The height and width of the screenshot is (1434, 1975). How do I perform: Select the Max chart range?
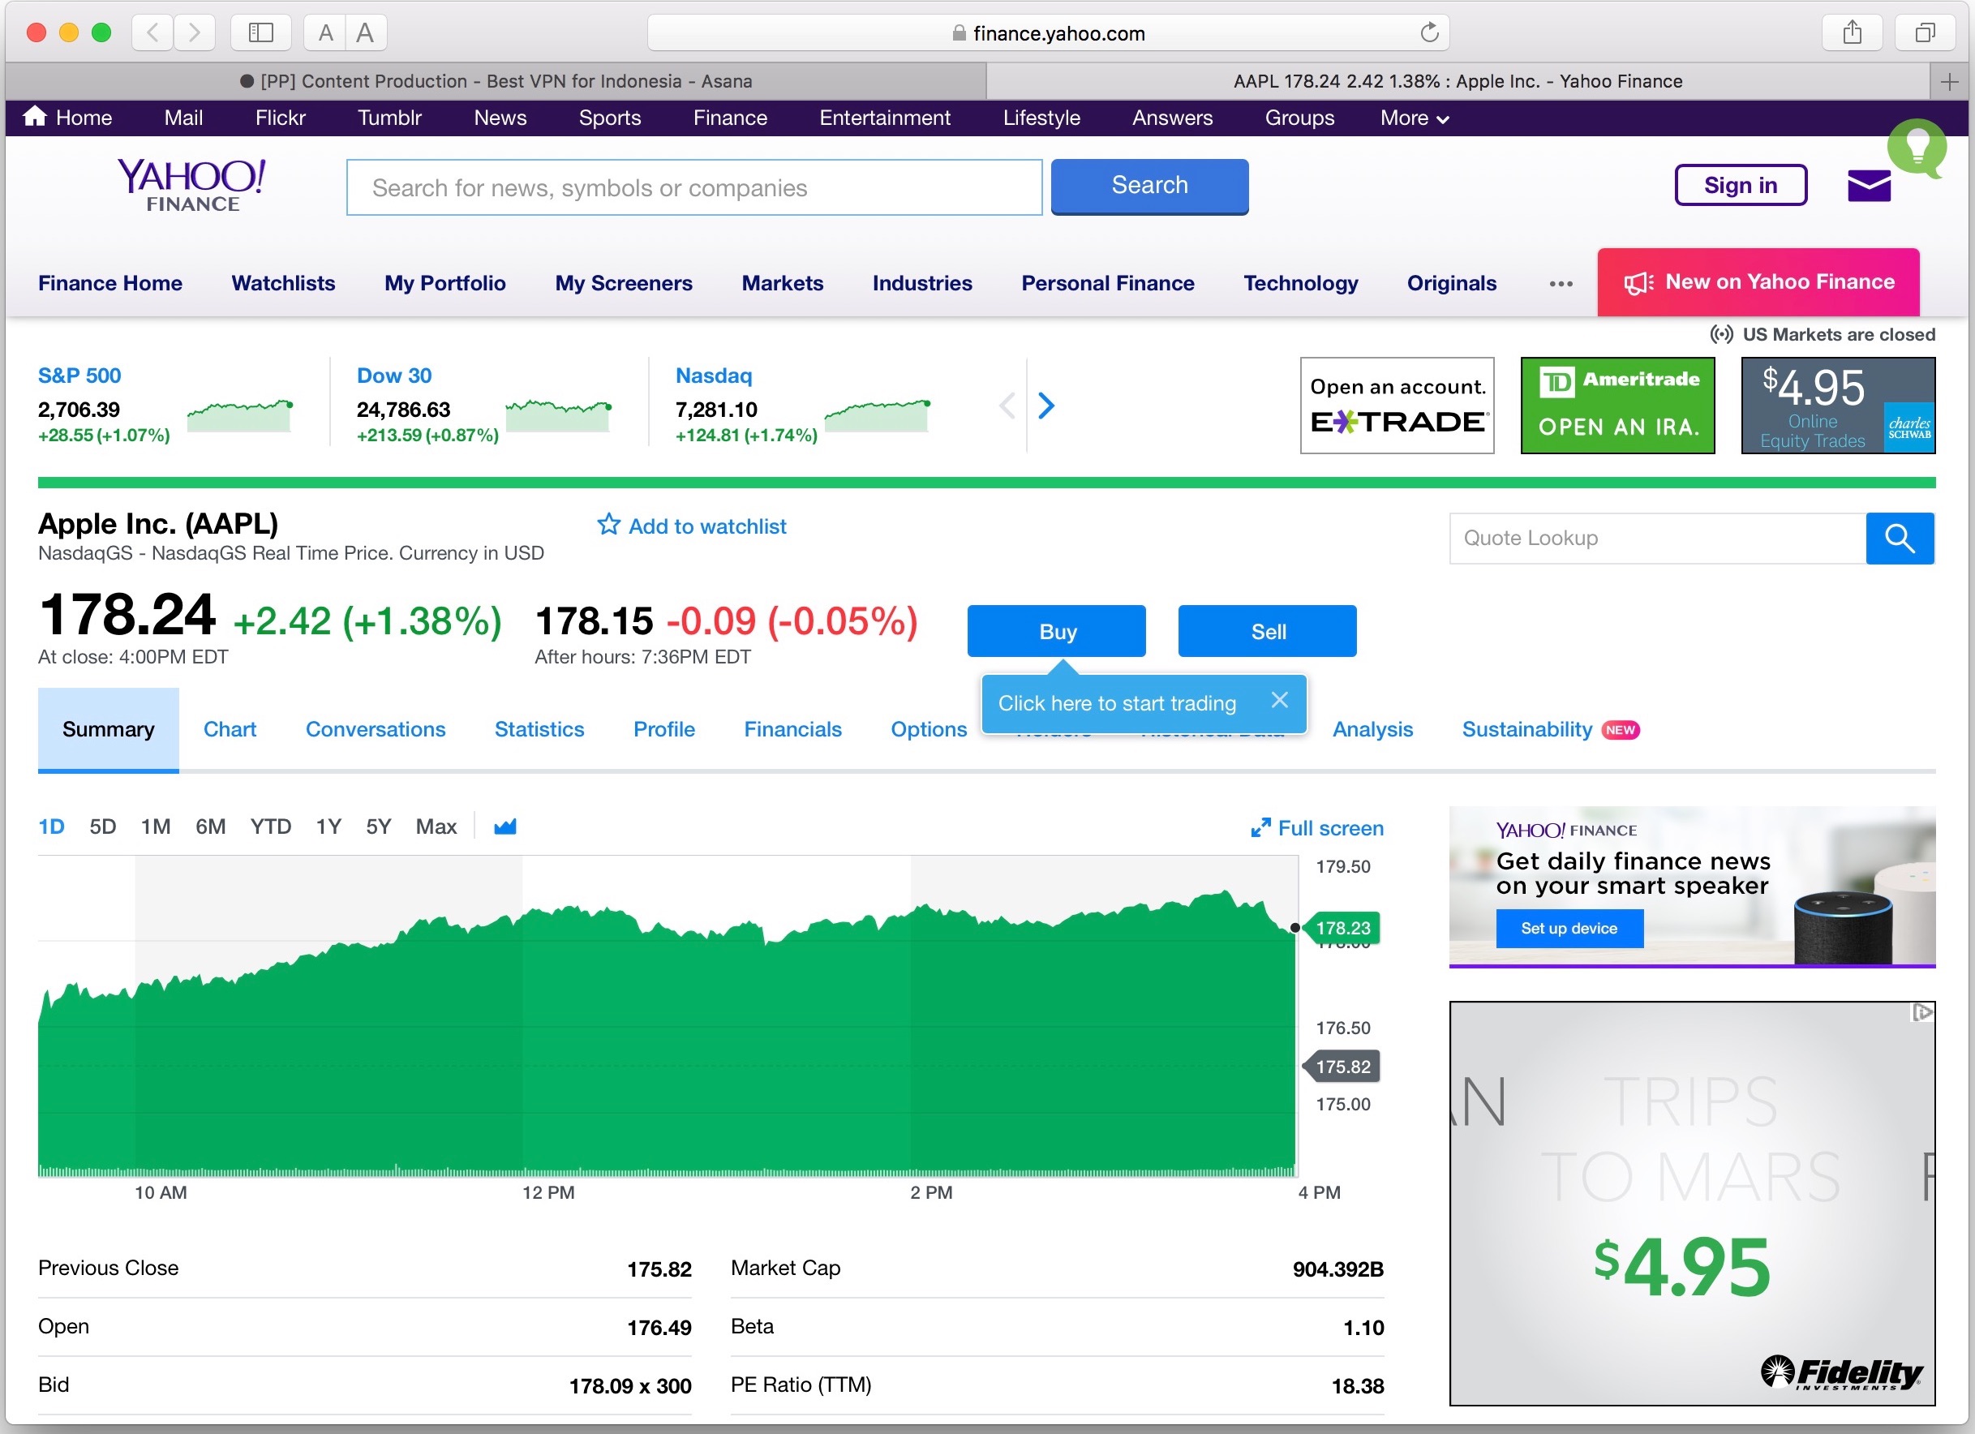coord(436,826)
